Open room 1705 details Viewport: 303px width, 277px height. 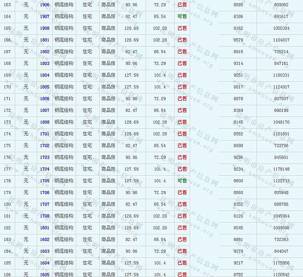tap(44, 181)
